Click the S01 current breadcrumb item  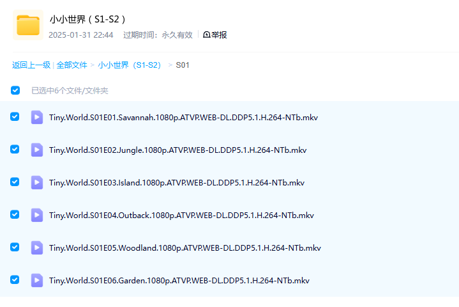coord(183,65)
